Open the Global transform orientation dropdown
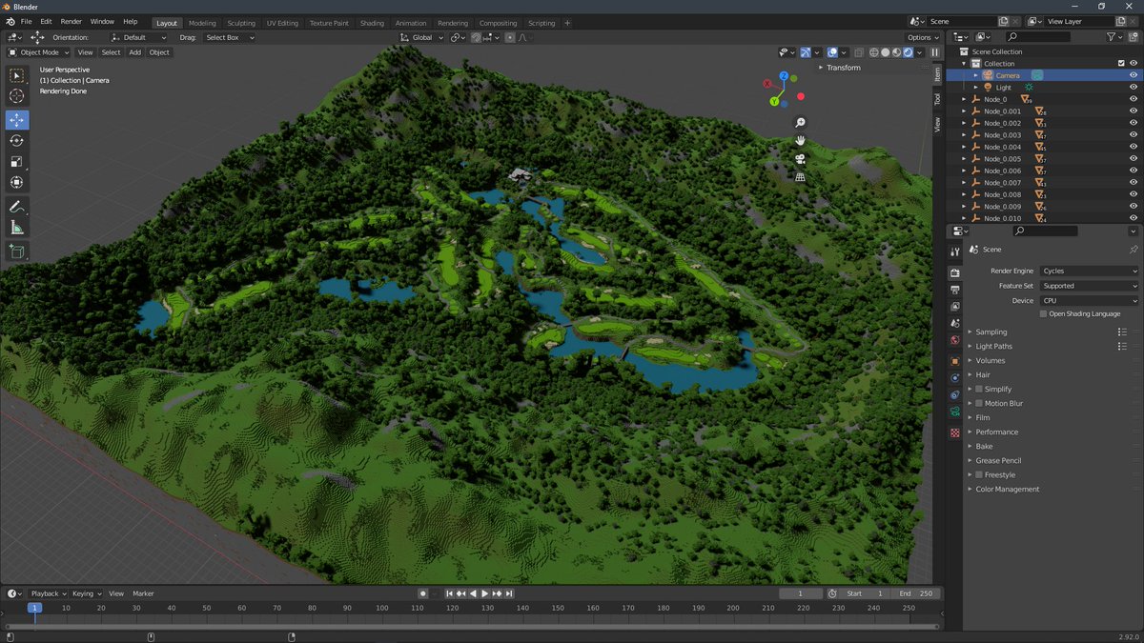 421,37
